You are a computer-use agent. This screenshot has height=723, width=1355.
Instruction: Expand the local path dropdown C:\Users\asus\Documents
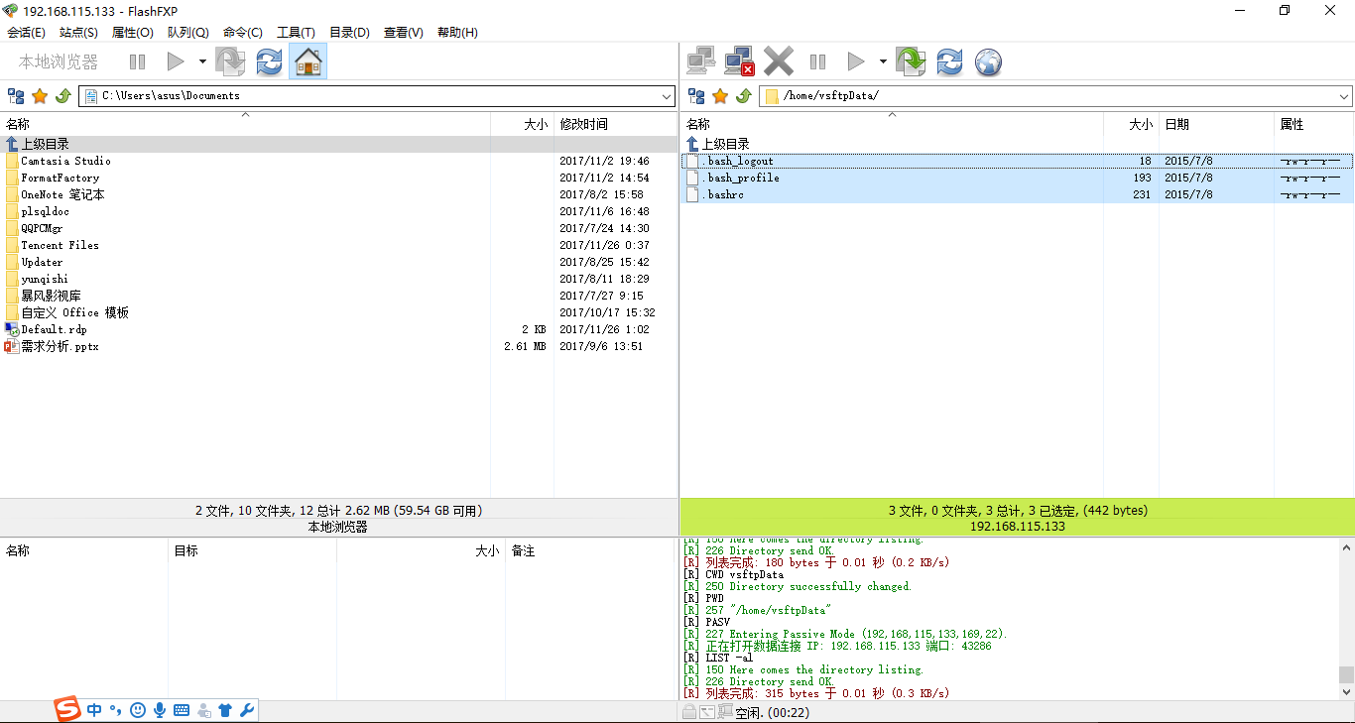tap(667, 96)
